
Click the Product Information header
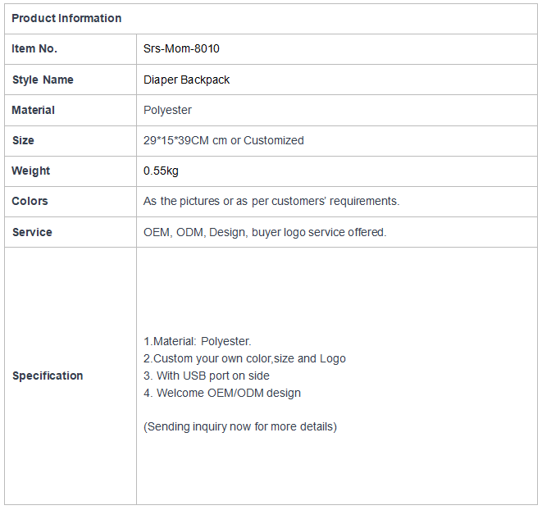click(66, 18)
